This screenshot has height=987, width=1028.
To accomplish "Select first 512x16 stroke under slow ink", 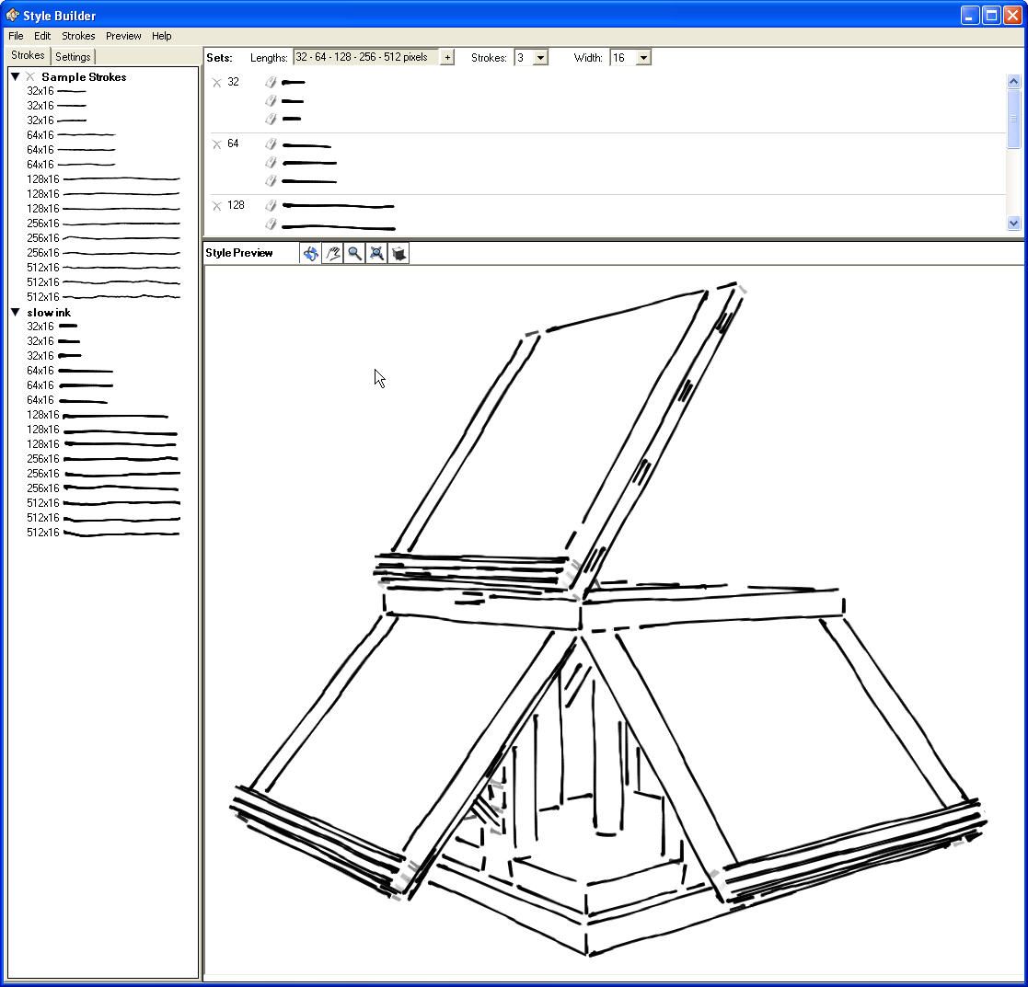I will click(x=103, y=502).
